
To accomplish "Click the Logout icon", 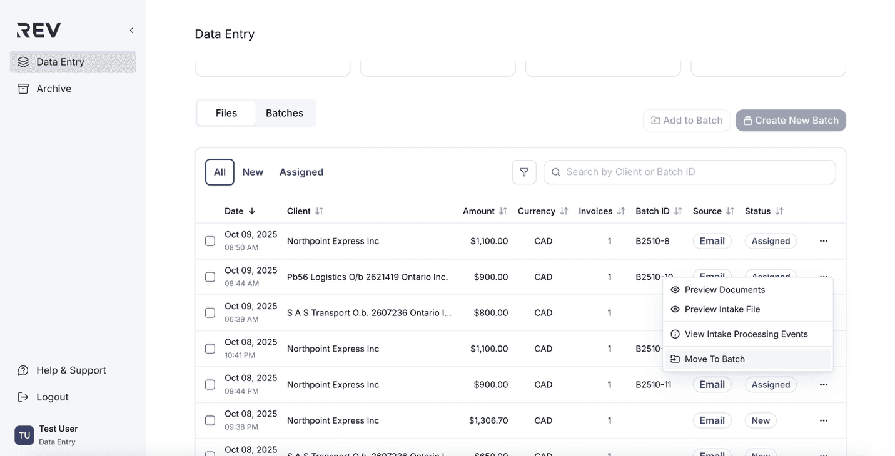I will pyautogui.click(x=23, y=397).
